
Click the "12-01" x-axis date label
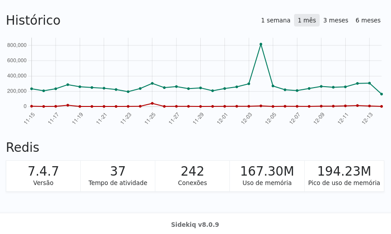coord(222,119)
